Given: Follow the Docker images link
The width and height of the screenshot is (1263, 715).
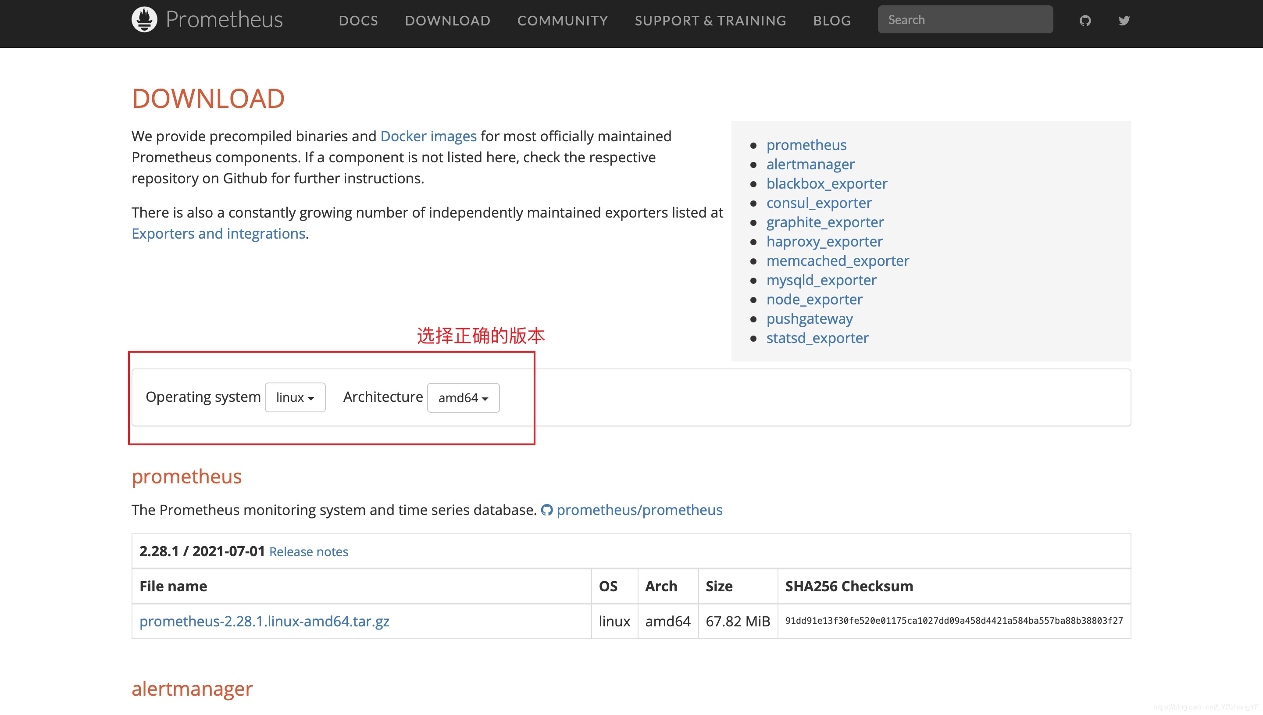Looking at the screenshot, I should click(x=428, y=136).
